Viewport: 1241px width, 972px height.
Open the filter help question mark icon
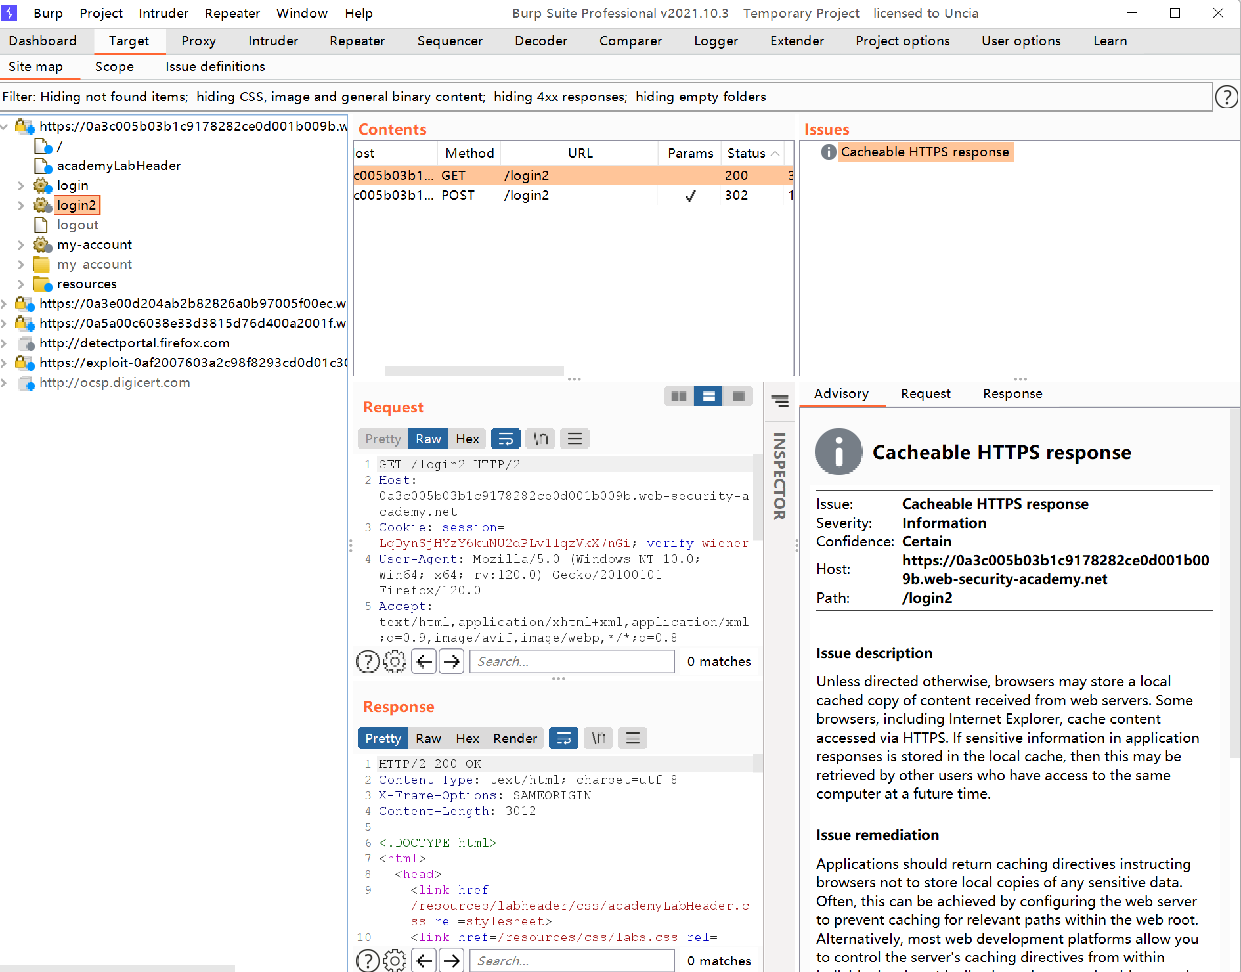pos(1226,97)
